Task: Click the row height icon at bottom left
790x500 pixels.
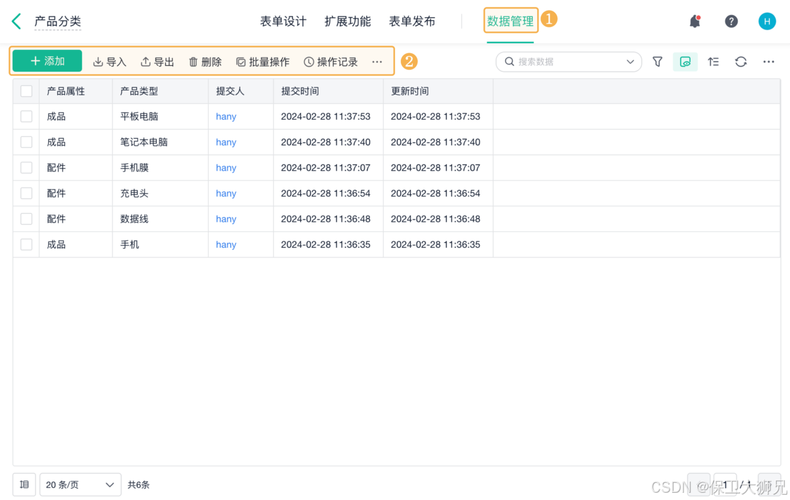Action: [24, 485]
